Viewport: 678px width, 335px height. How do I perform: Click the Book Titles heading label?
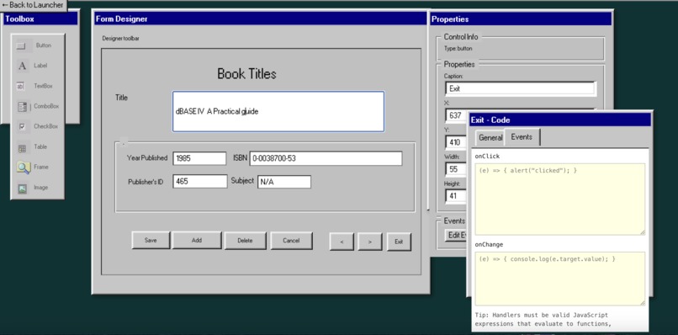[x=247, y=73]
